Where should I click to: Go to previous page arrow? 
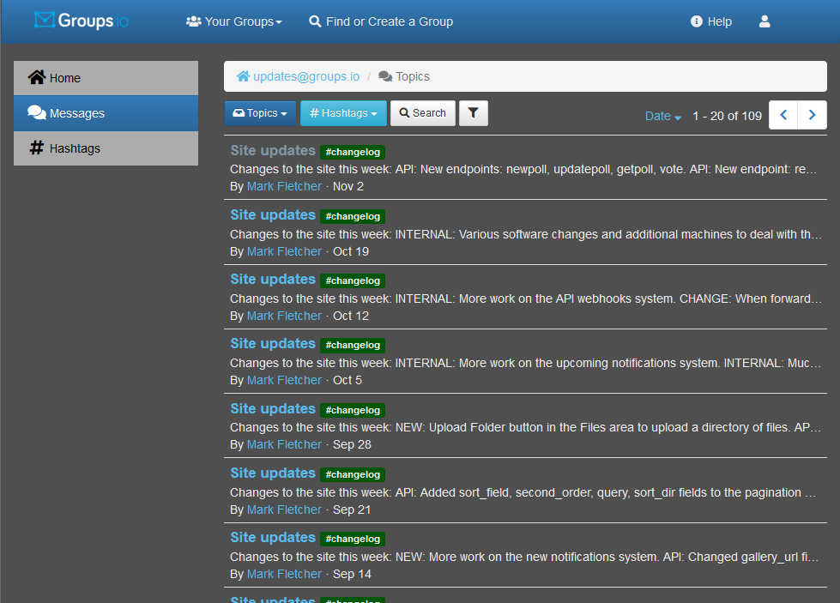(x=783, y=115)
